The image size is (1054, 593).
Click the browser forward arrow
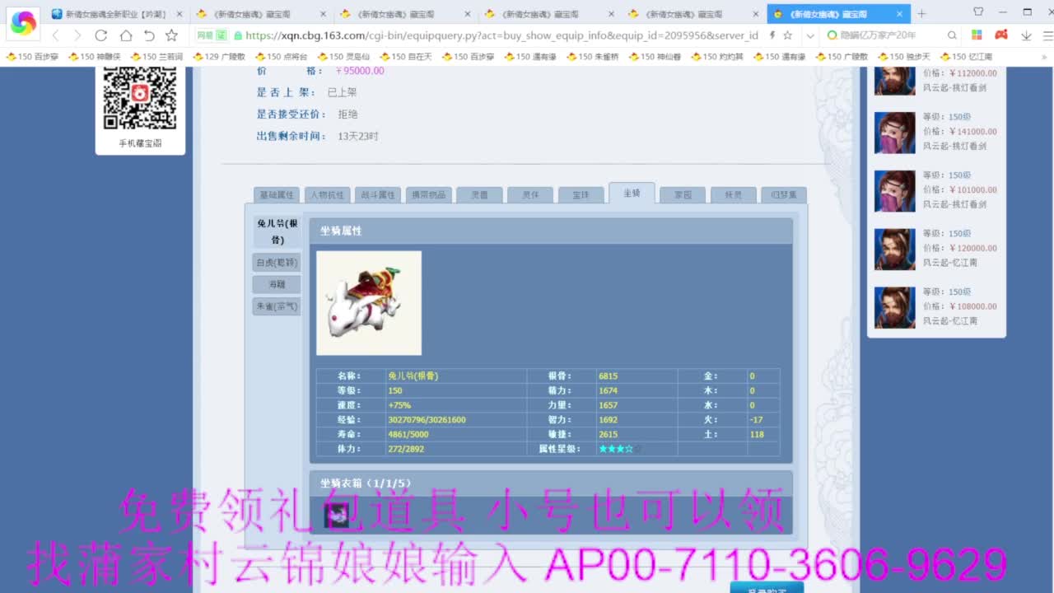pos(77,35)
